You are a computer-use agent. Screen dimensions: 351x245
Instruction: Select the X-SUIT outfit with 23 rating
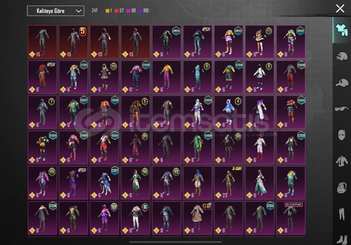(228, 182)
